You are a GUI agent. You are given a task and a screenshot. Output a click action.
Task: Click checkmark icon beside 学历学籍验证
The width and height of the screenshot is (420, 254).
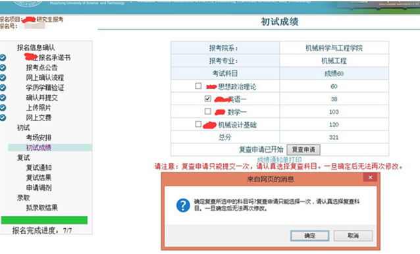pos(3,88)
